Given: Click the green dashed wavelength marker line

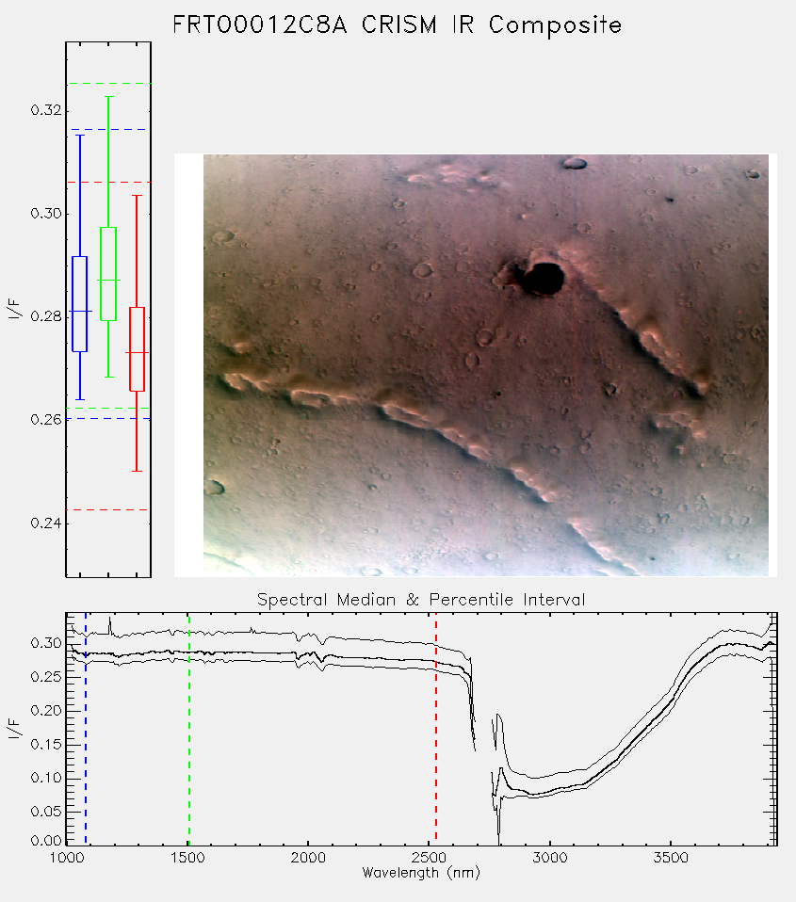Looking at the screenshot, I should [x=189, y=728].
